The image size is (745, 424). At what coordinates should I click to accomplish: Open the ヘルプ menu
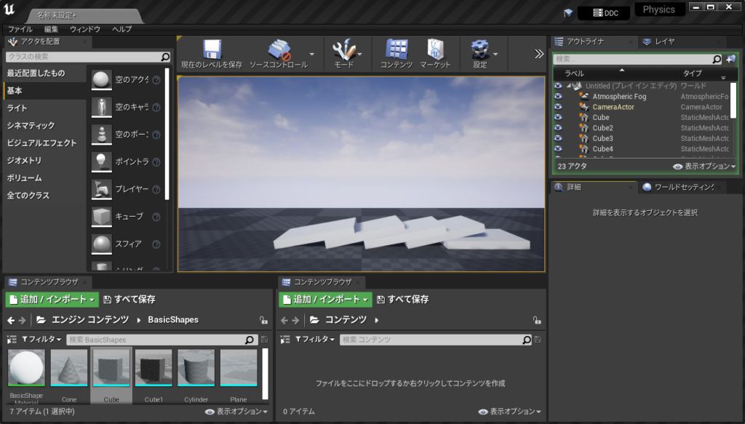[121, 29]
